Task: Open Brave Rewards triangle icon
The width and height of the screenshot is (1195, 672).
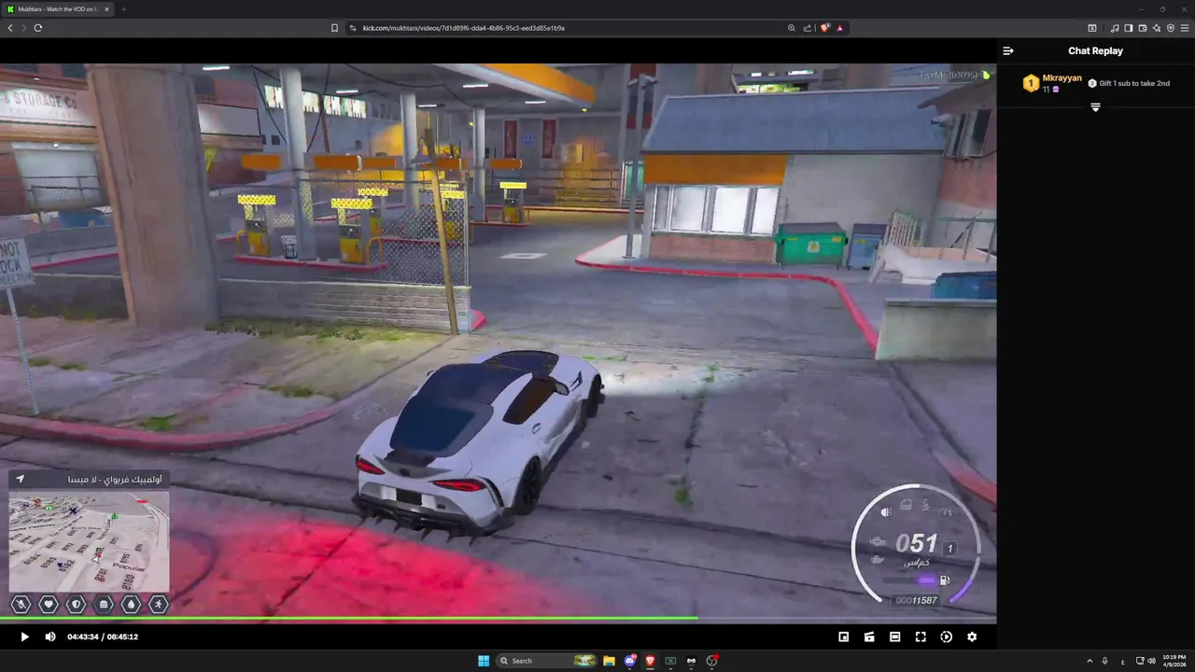Action: [839, 28]
